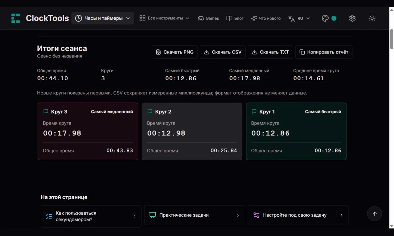This screenshot has width=394, height=236.
Task: Download the session as PNG
Action: tap(175, 52)
